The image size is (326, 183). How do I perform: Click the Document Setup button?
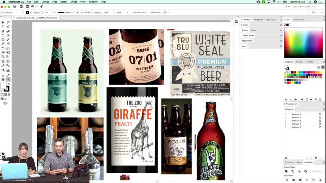[139, 12]
